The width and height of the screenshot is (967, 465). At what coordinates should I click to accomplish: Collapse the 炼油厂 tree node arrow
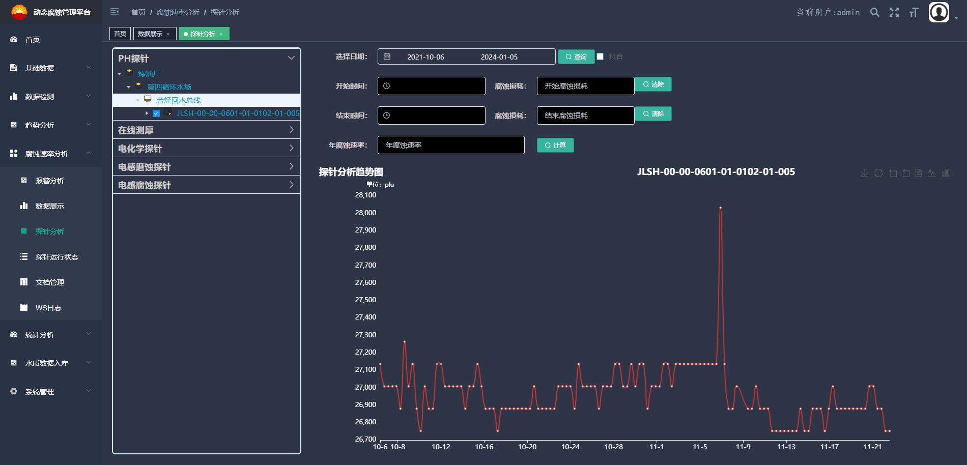click(120, 74)
